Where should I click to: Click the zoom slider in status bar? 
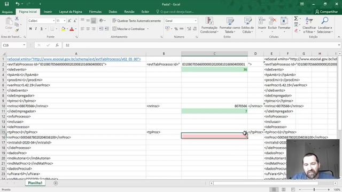tap(314, 190)
